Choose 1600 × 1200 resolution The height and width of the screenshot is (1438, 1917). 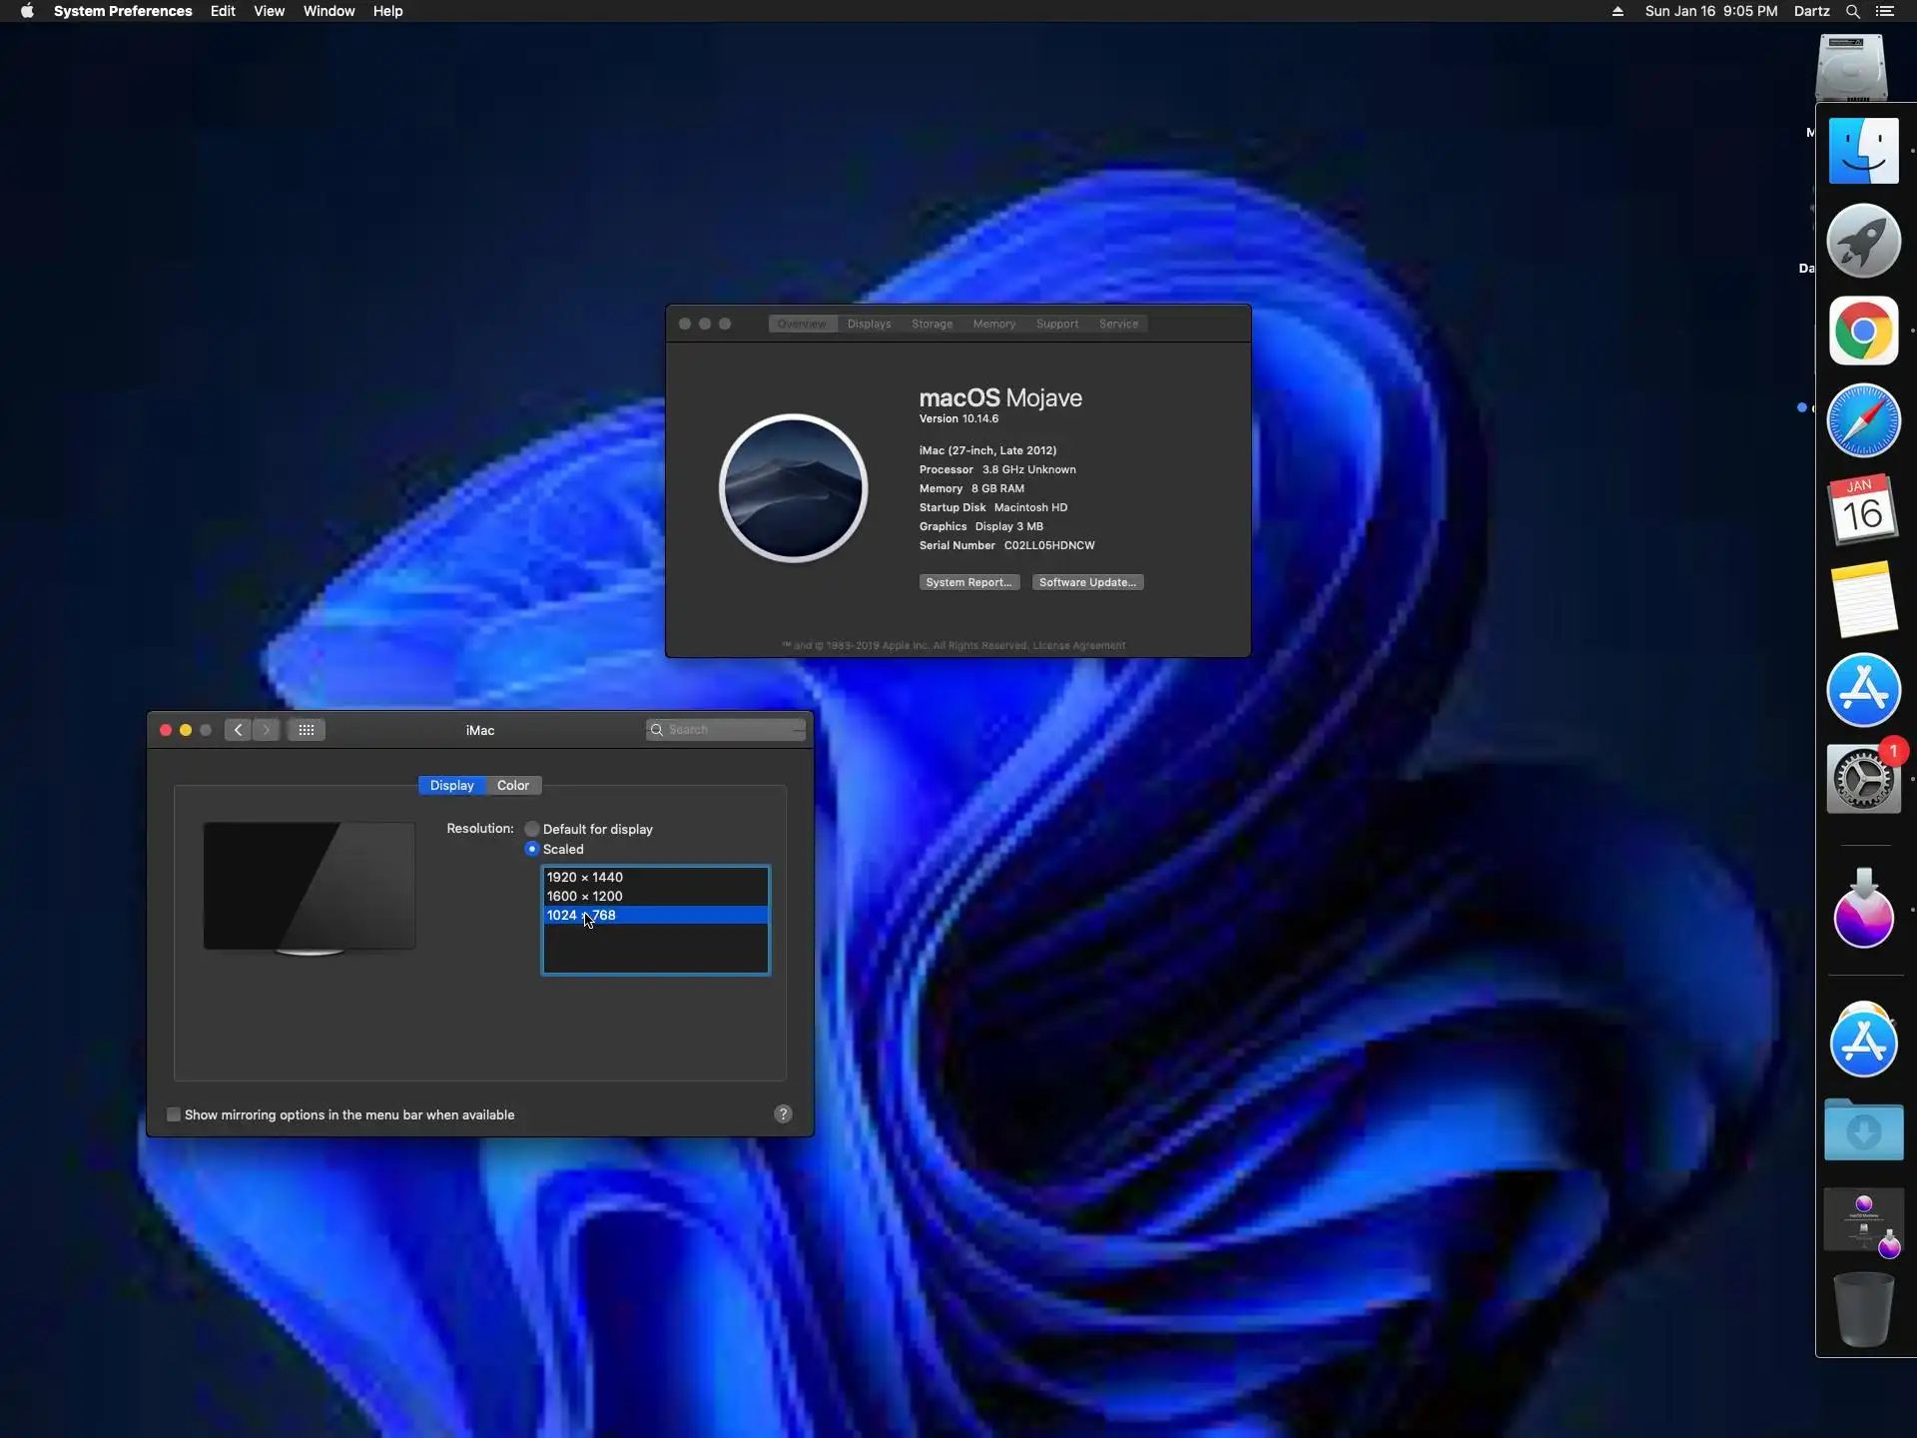[x=585, y=896]
